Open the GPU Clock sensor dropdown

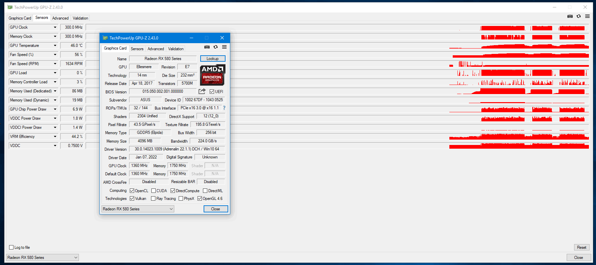pos(55,27)
